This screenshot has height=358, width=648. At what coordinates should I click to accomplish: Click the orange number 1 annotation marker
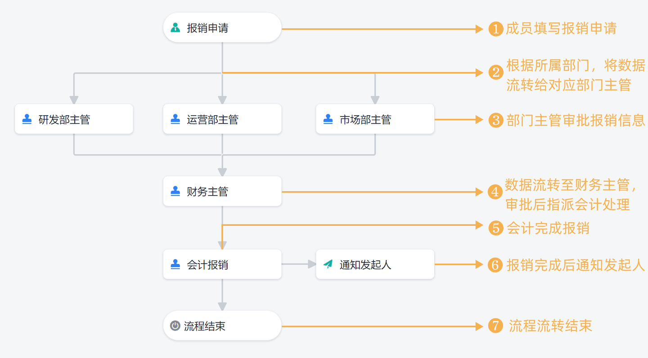pyautogui.click(x=495, y=29)
